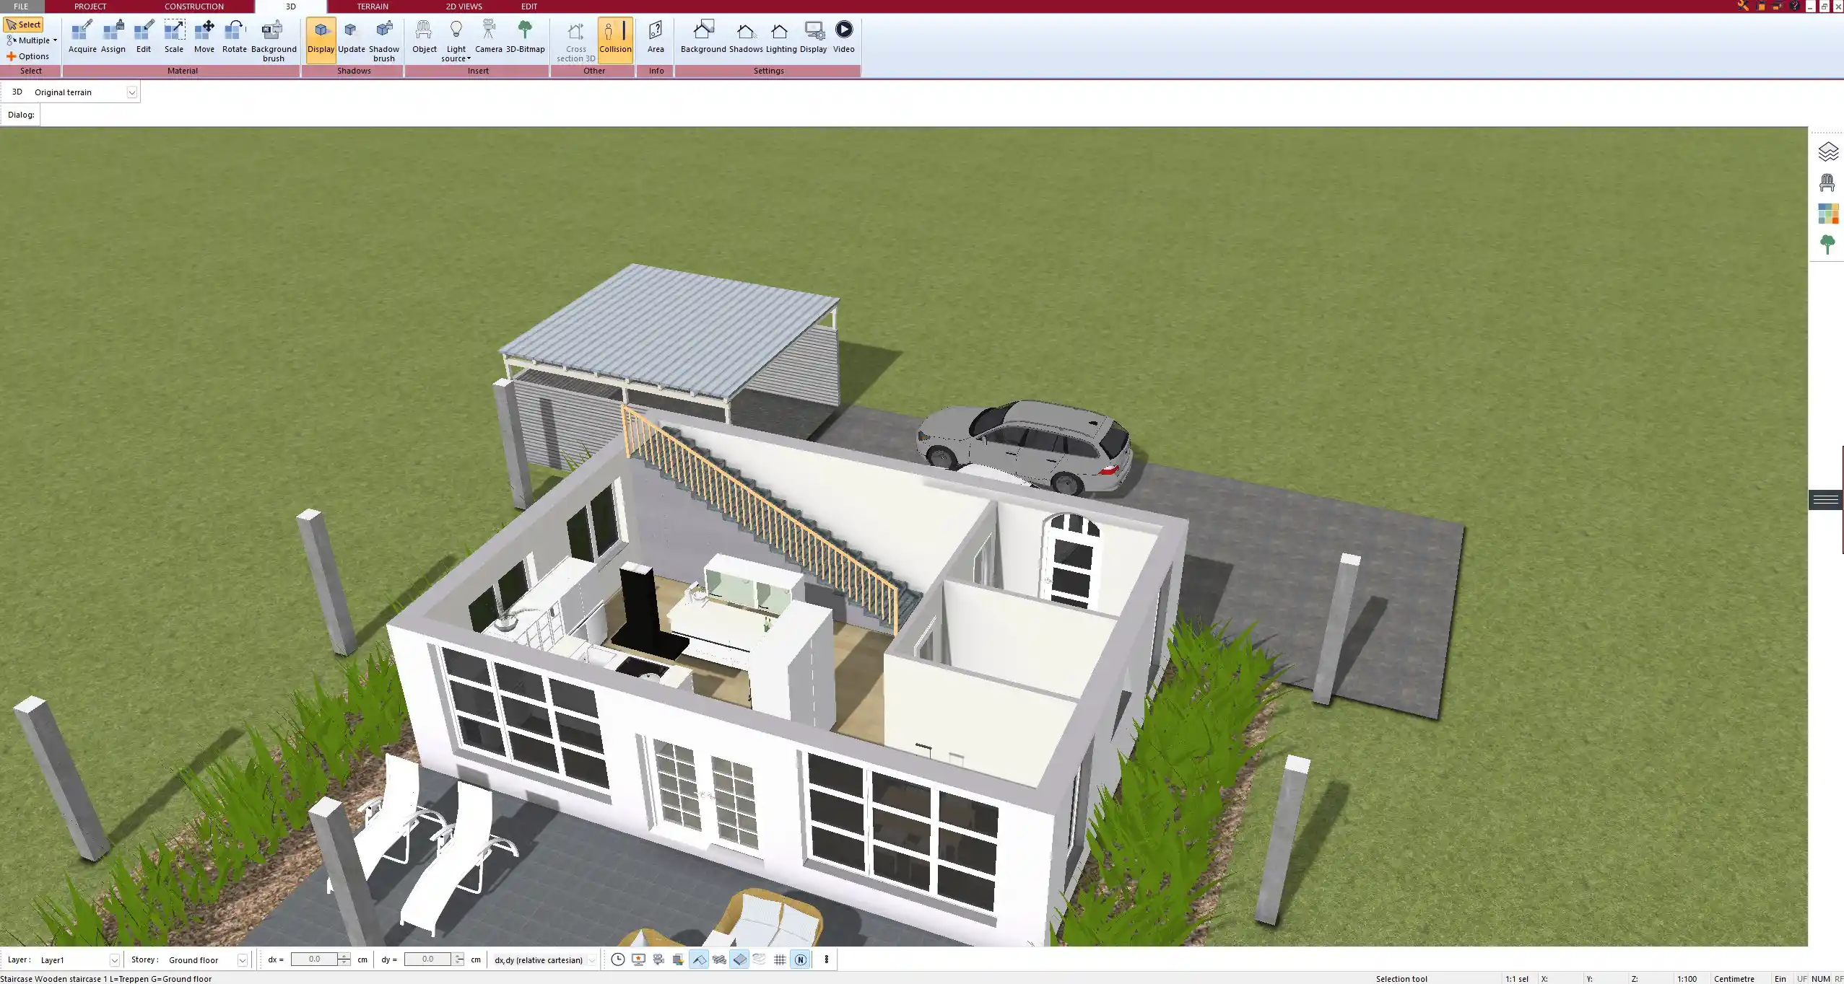Select the Edit material tool
This screenshot has width=1844, height=984.
(144, 37)
